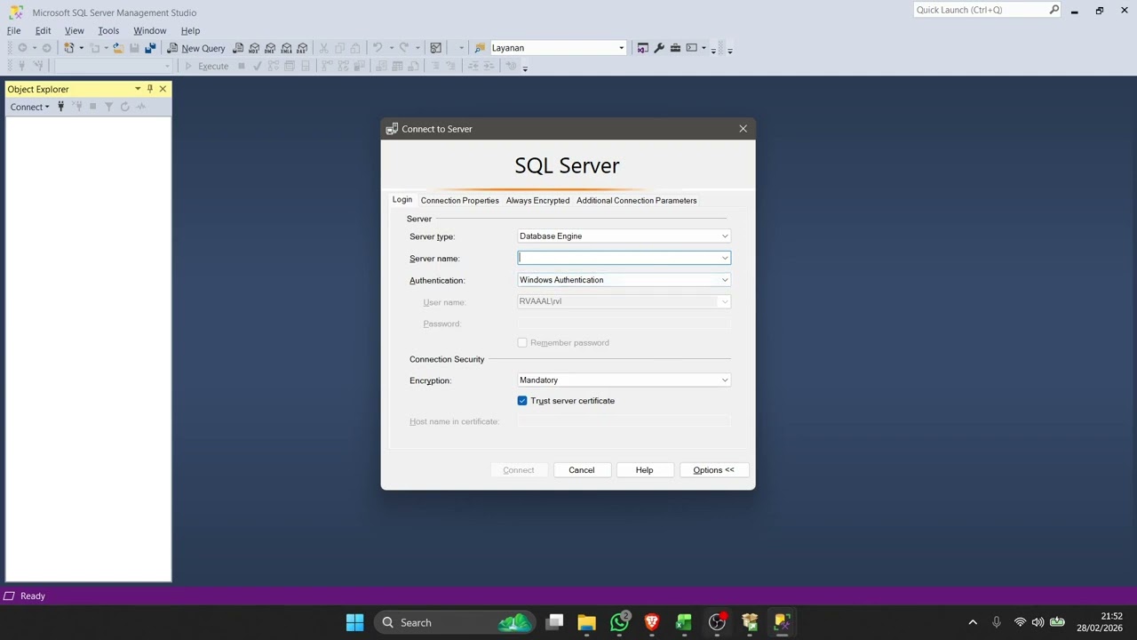The width and height of the screenshot is (1137, 640).
Task: Switch to Always Encrypted tab
Action: pos(537,201)
